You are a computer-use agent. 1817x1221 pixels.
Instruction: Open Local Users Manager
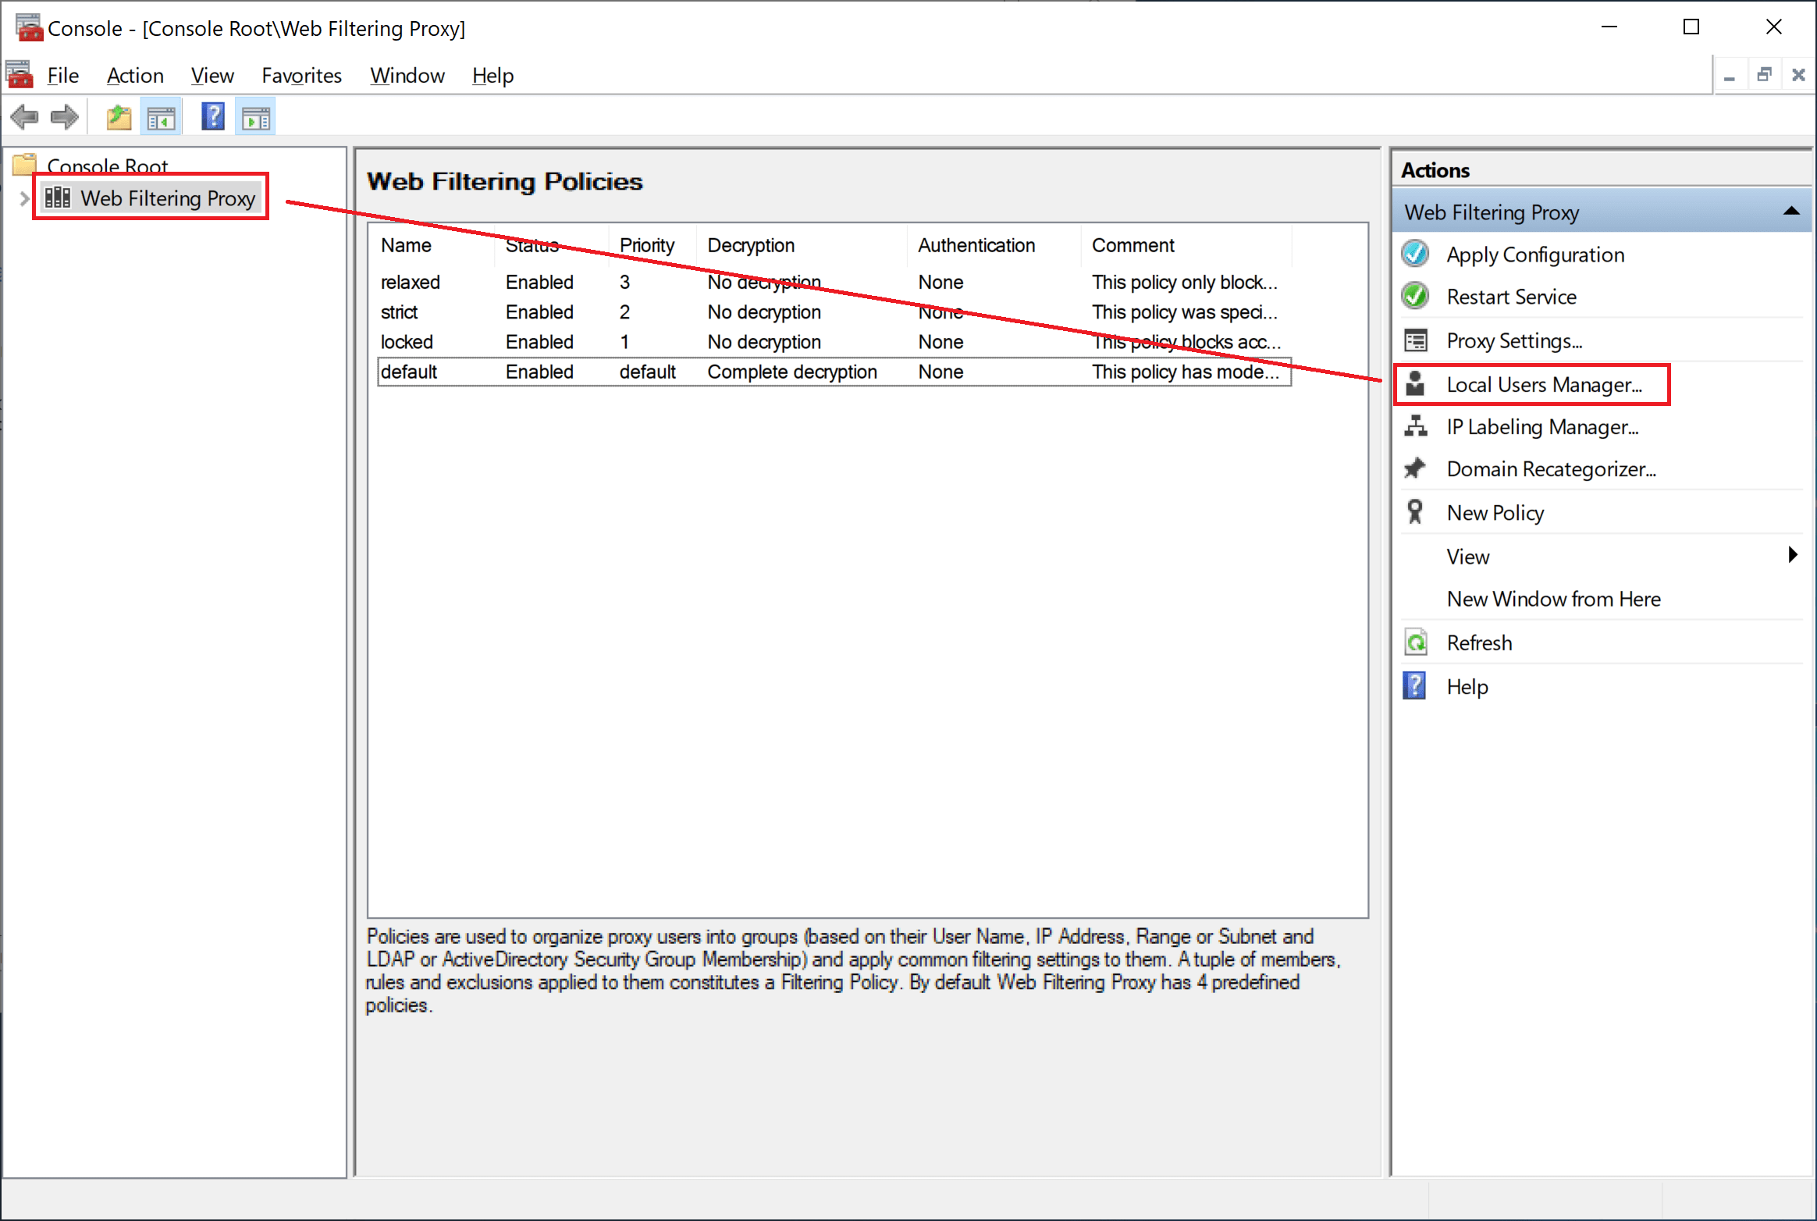[x=1543, y=384]
